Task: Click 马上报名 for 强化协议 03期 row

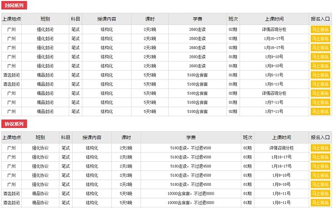Action: pyautogui.click(x=320, y=157)
